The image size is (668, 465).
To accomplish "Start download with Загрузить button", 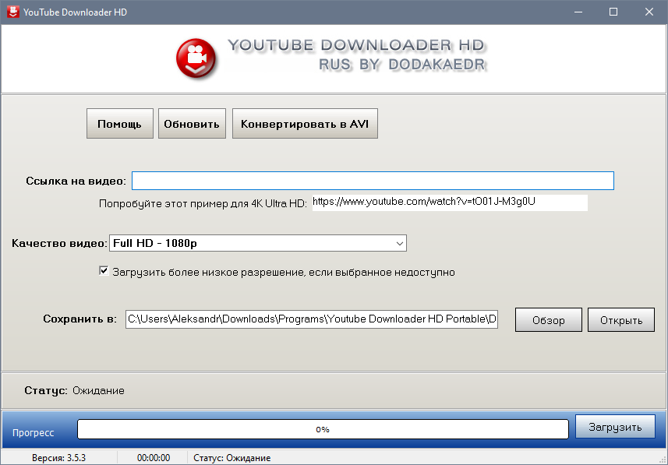I will [x=614, y=427].
